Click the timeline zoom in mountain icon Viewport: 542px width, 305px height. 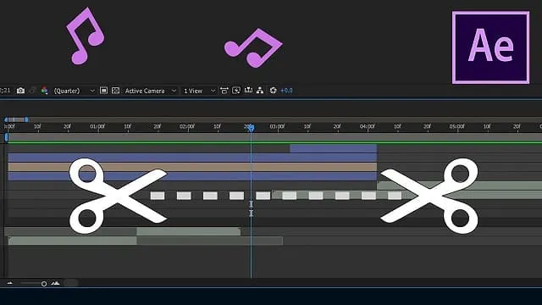pyautogui.click(x=55, y=283)
